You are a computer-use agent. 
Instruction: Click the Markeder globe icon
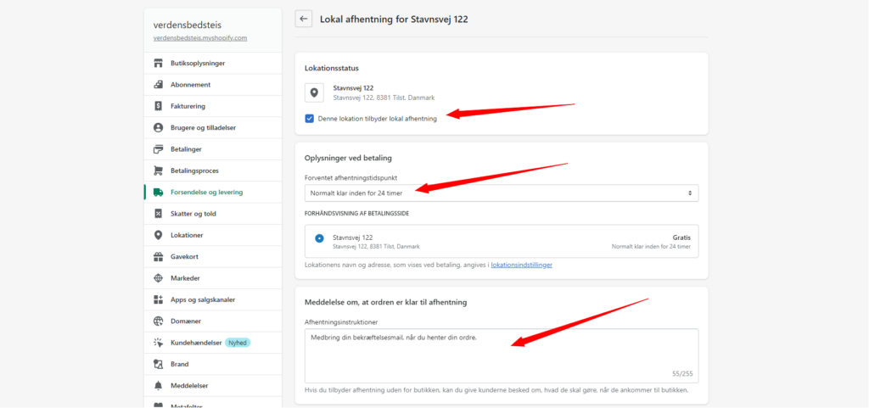coord(158,278)
